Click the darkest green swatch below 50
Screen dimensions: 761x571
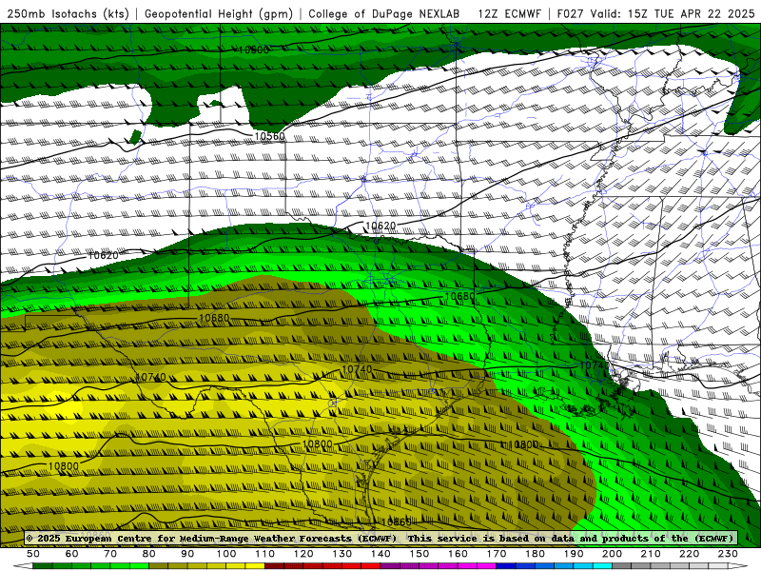(43, 566)
